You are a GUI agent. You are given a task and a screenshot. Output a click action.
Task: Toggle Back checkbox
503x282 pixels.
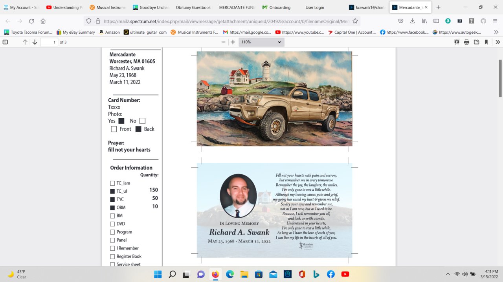[138, 129]
